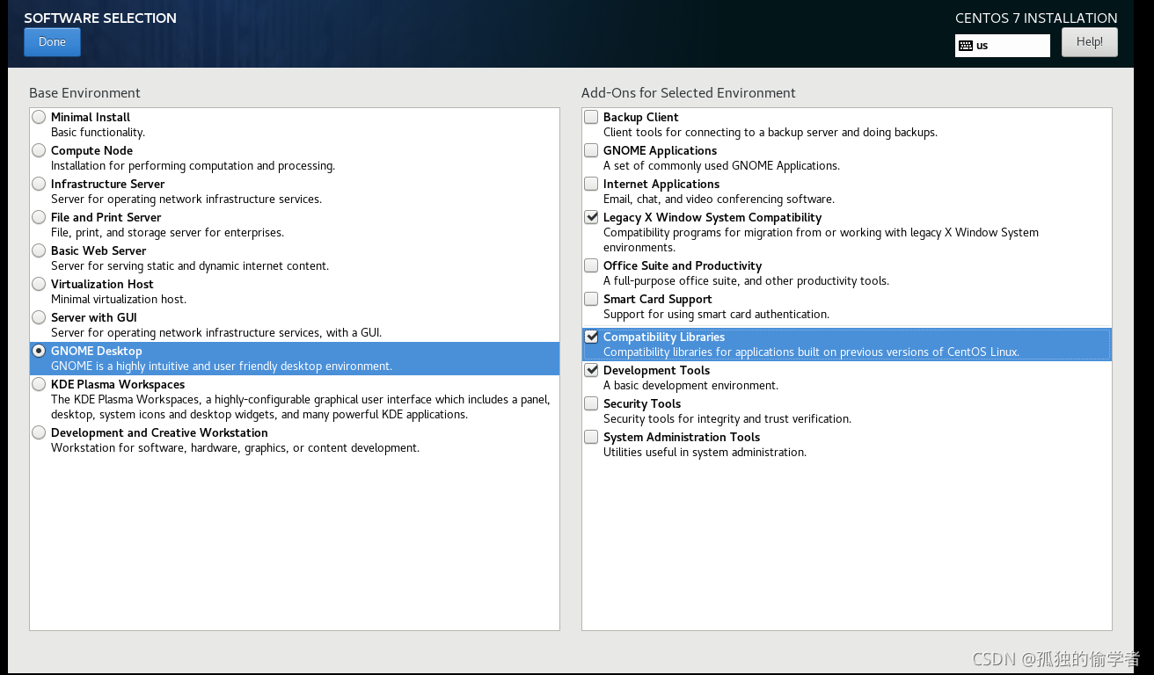Pick File and Print Server radio button
Screen dimensions: 1154x675
pos(39,217)
